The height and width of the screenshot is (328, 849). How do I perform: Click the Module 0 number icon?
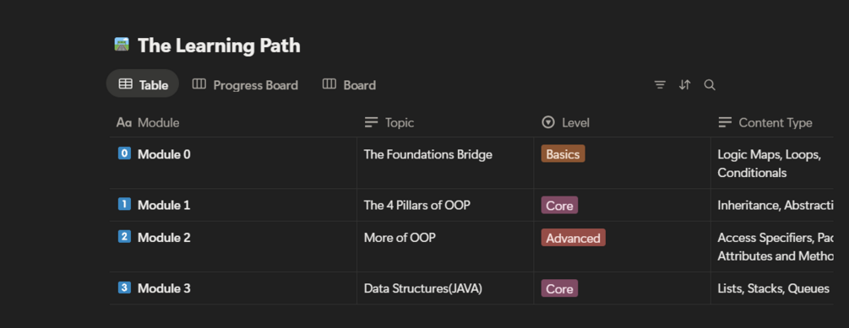tap(124, 153)
